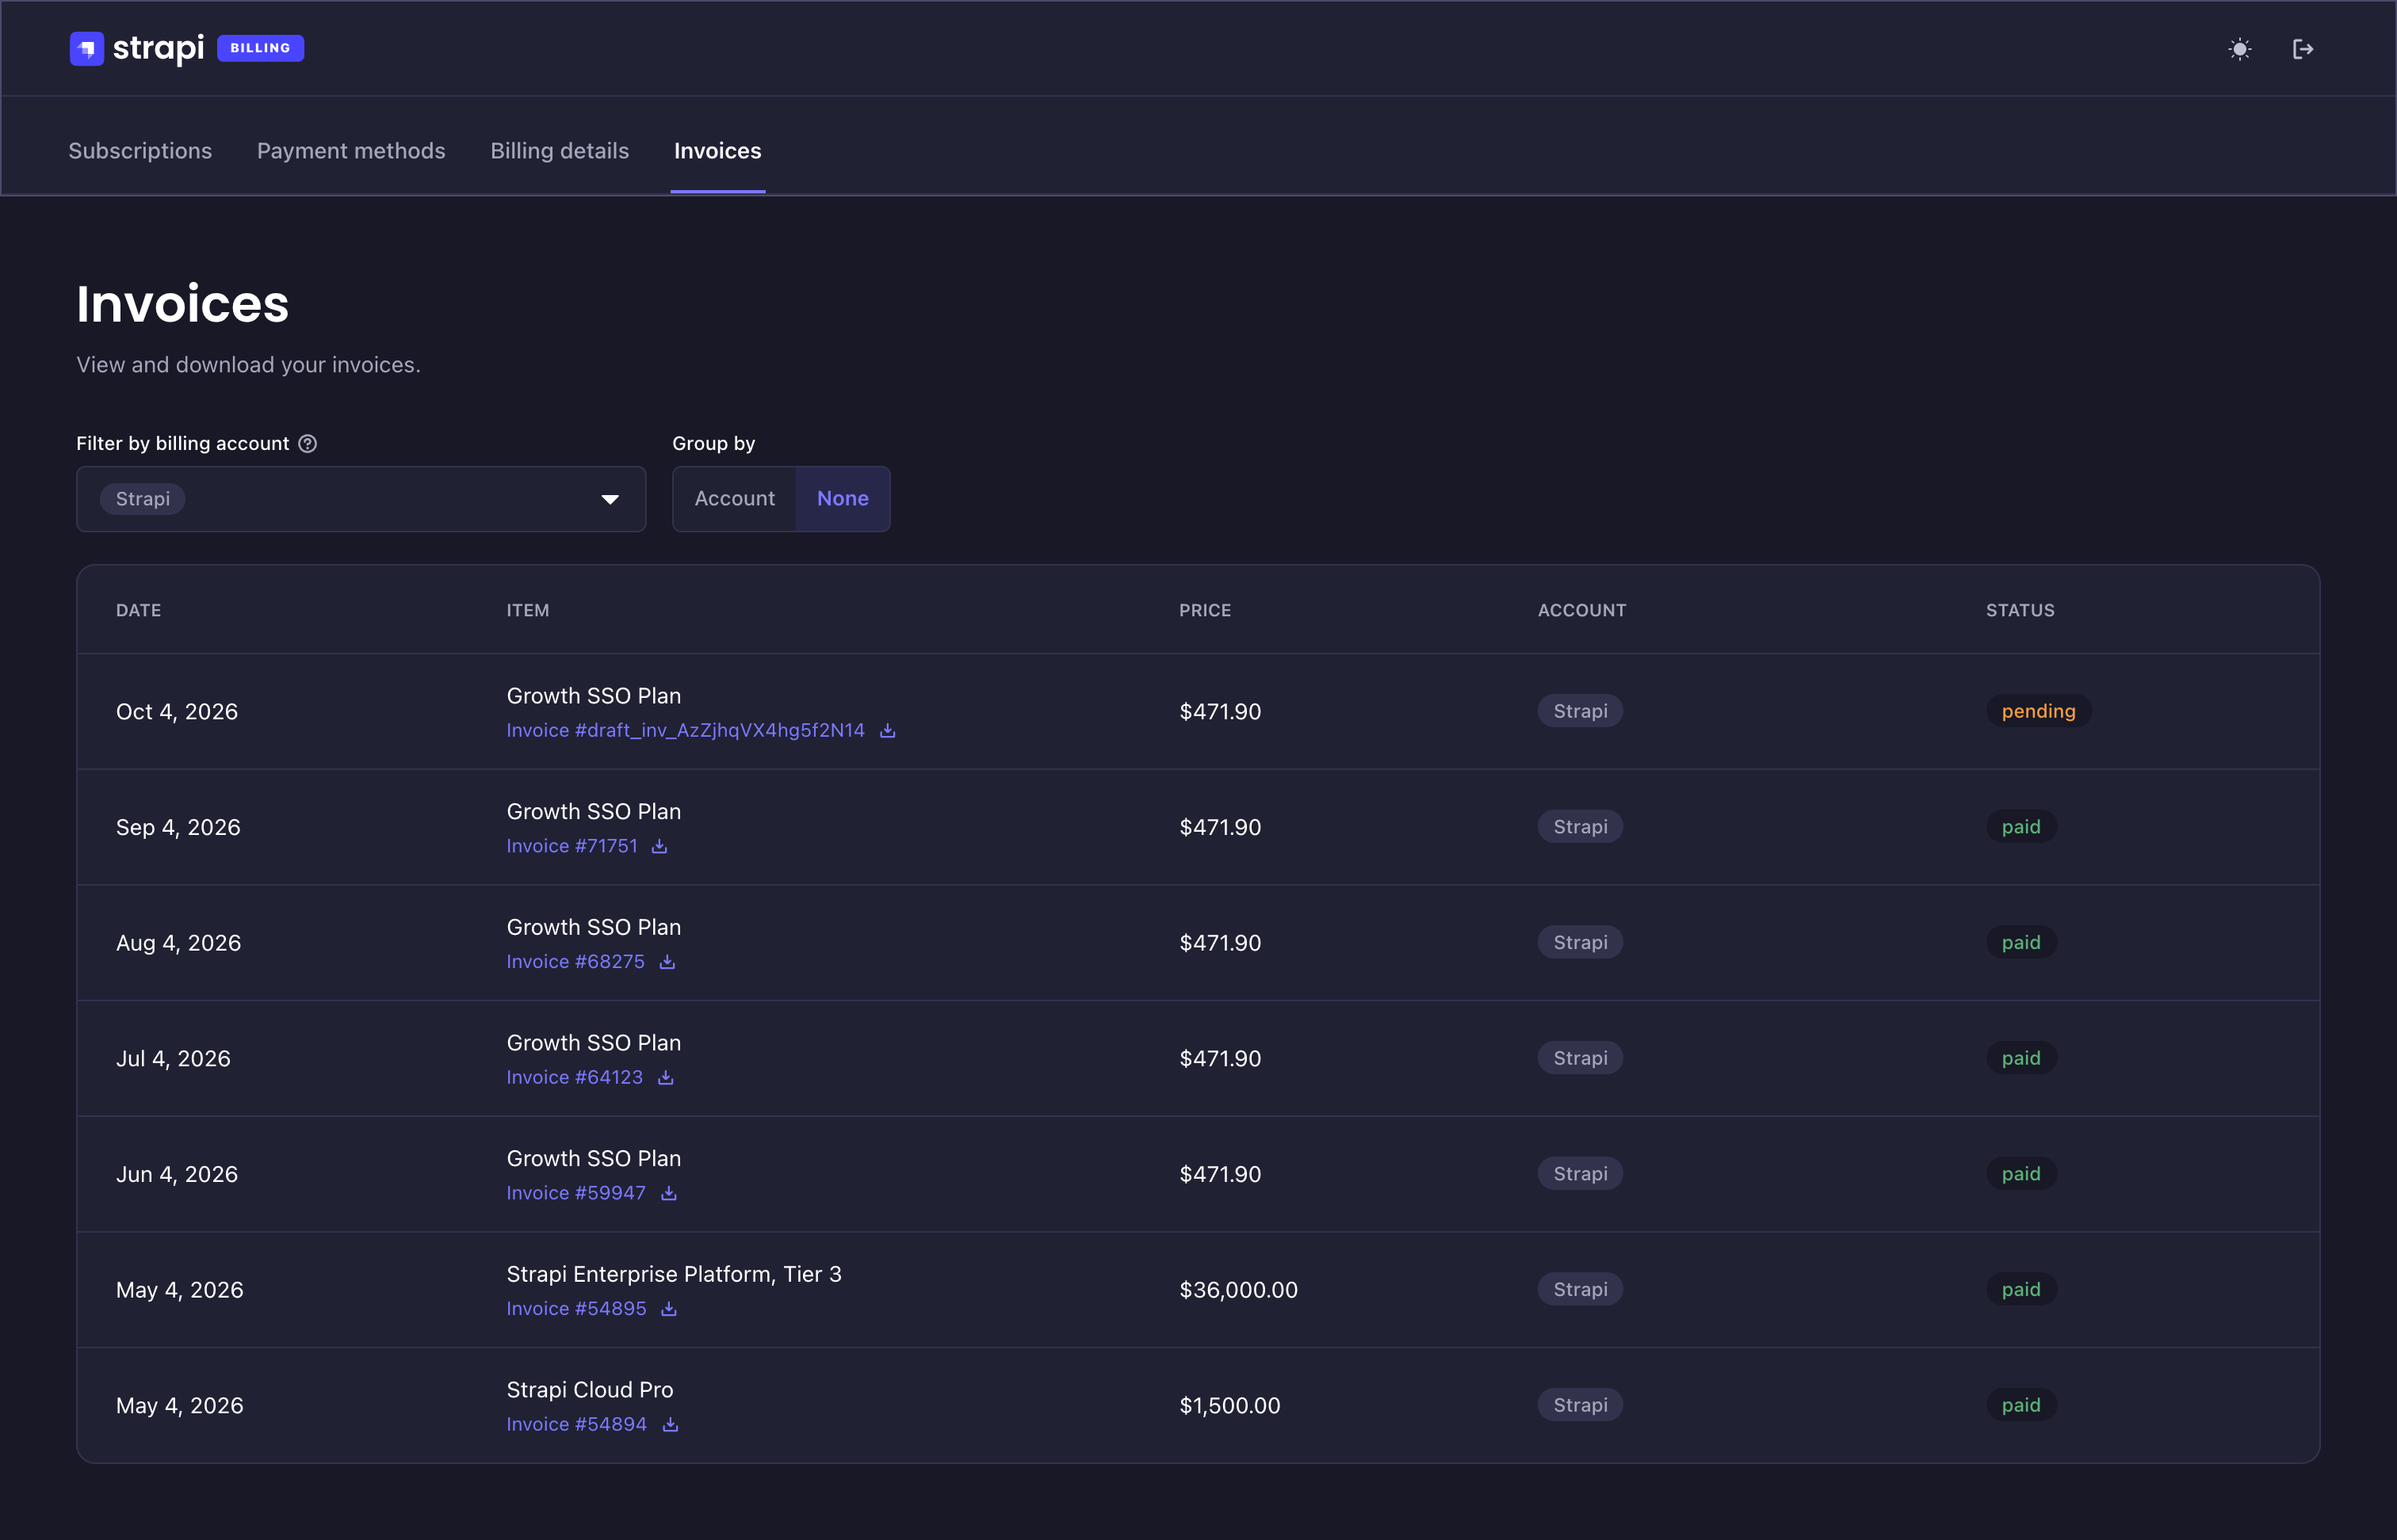The width and height of the screenshot is (2397, 1540).
Task: Open the Invoice #draft_inv_AzZjhqVX4hg5f2N14 link
Action: point(686,730)
